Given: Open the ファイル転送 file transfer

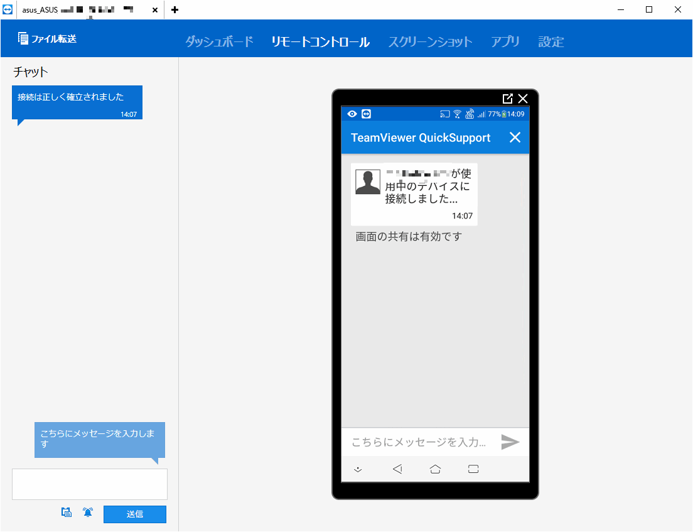Looking at the screenshot, I should [x=47, y=39].
